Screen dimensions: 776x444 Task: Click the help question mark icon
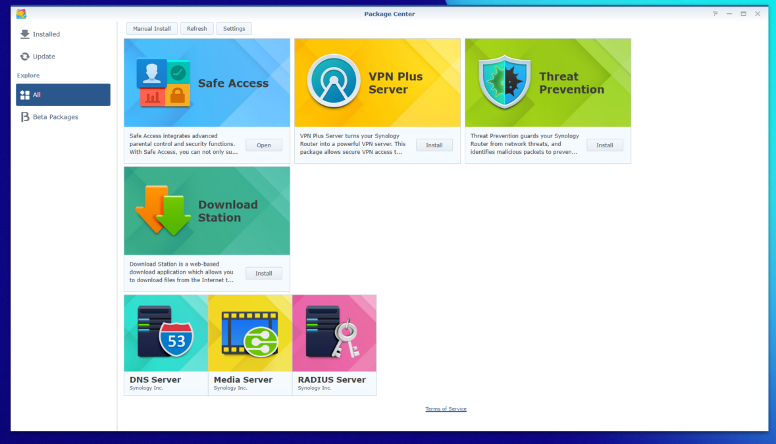click(715, 14)
